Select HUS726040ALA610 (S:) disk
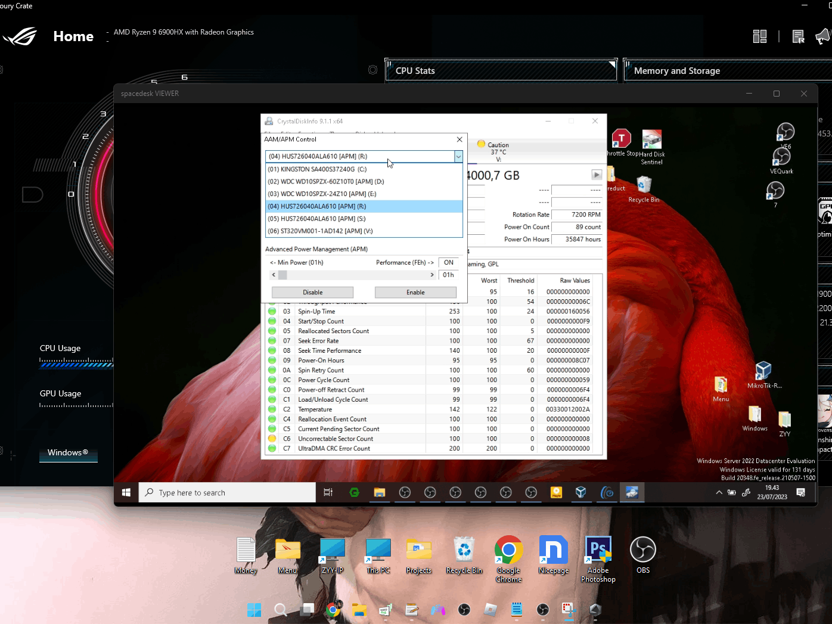Viewport: 832px width, 624px height. point(364,219)
